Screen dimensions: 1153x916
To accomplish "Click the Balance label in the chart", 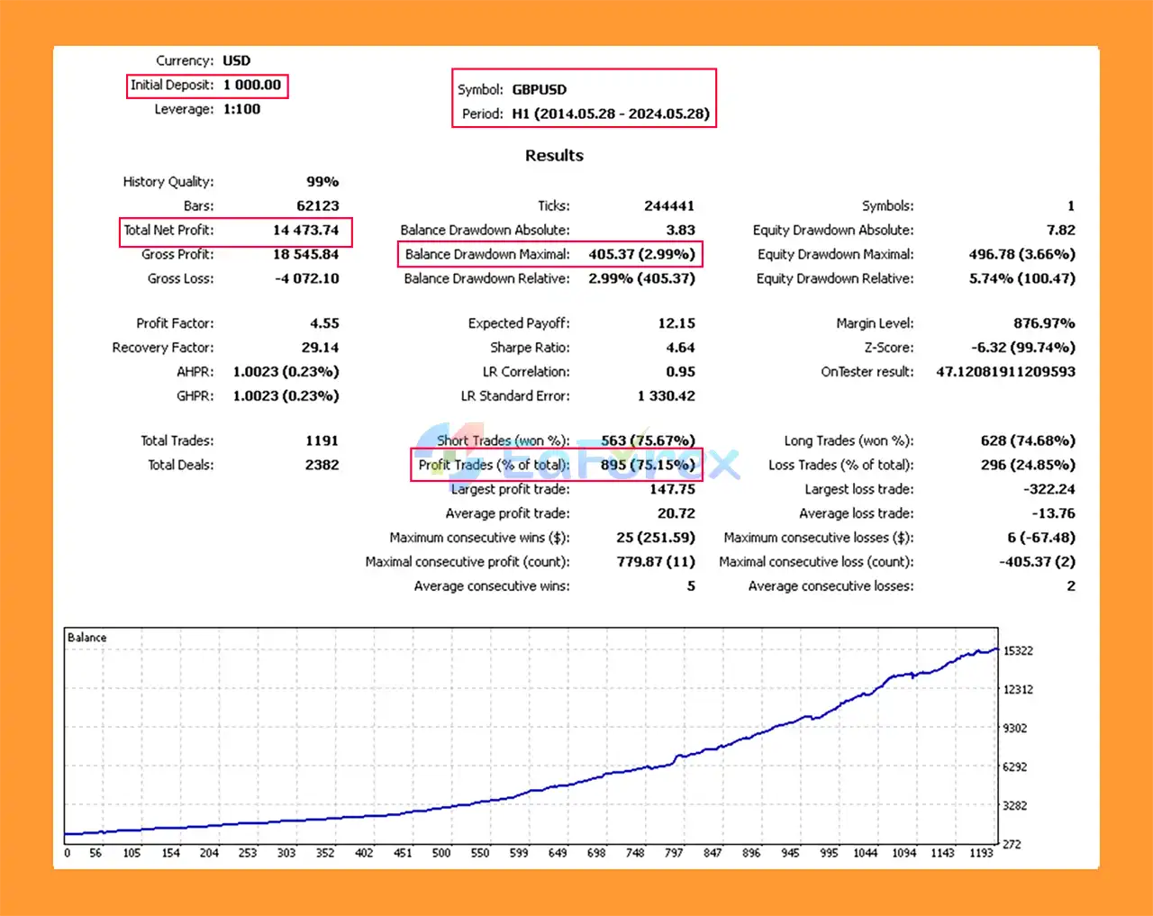I will pyautogui.click(x=86, y=638).
